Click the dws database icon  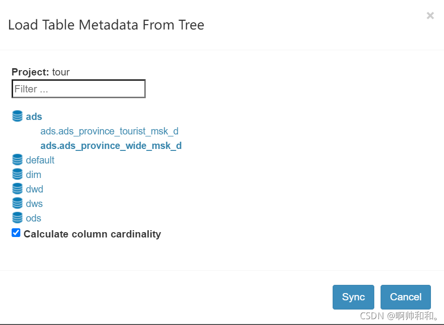17,204
